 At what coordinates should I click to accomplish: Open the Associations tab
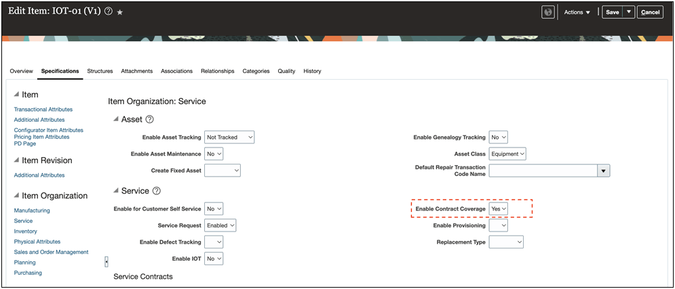(176, 71)
